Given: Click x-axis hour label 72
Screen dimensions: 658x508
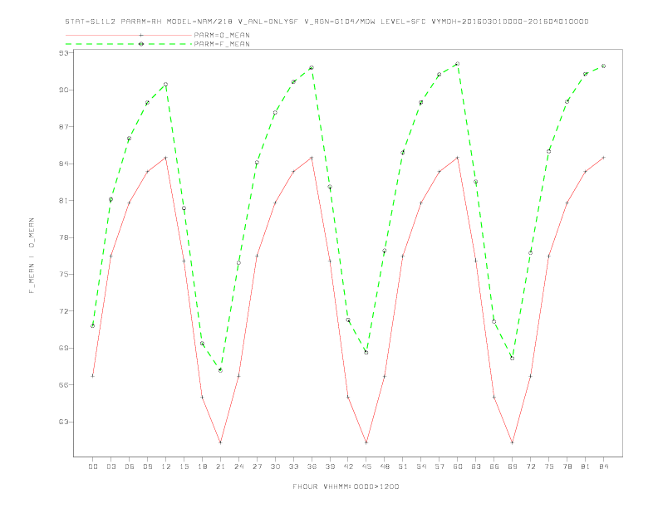Looking at the screenshot, I should click(531, 466).
